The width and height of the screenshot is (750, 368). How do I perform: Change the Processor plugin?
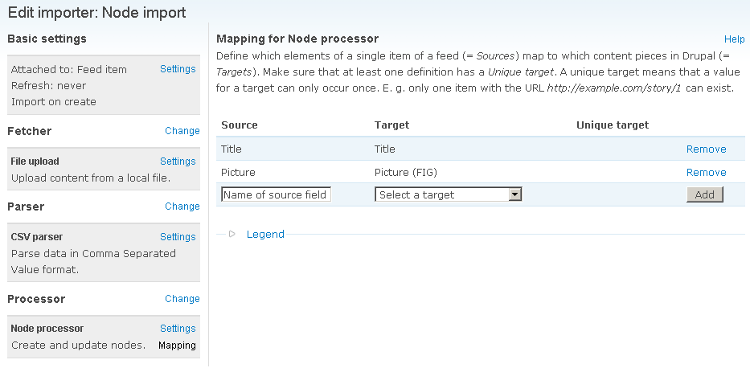coord(182,299)
